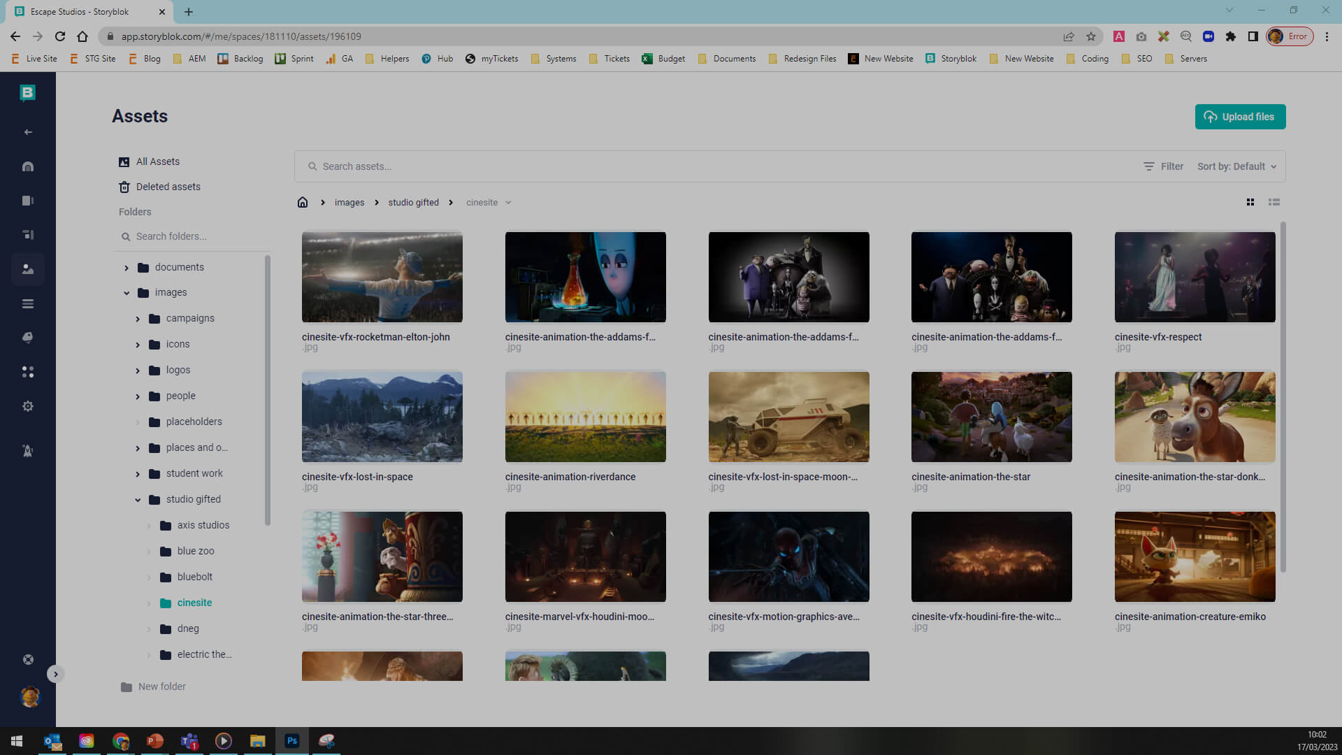Open the dashboard home icon in sidebar
This screenshot has width=1342, height=755.
[x=28, y=166]
